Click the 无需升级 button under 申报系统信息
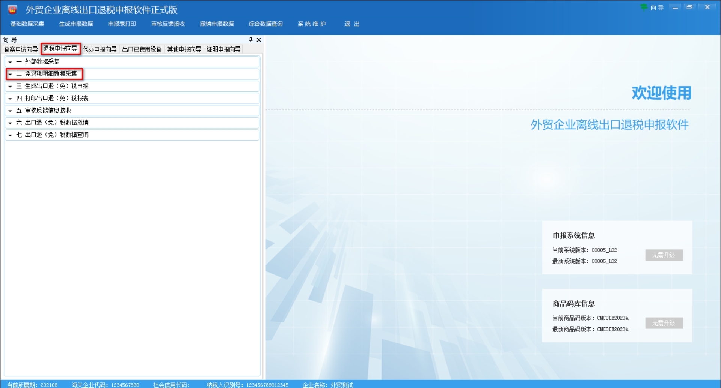The height and width of the screenshot is (388, 721). click(x=664, y=255)
